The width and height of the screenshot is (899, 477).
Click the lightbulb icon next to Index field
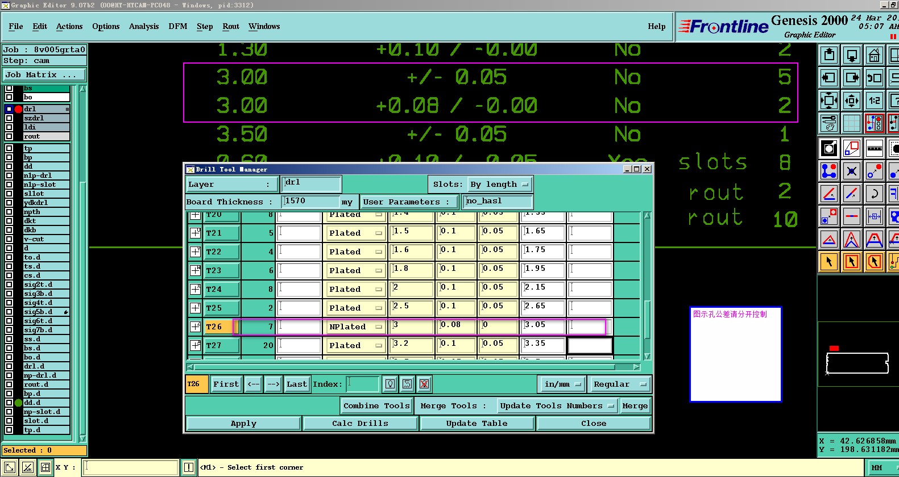390,384
